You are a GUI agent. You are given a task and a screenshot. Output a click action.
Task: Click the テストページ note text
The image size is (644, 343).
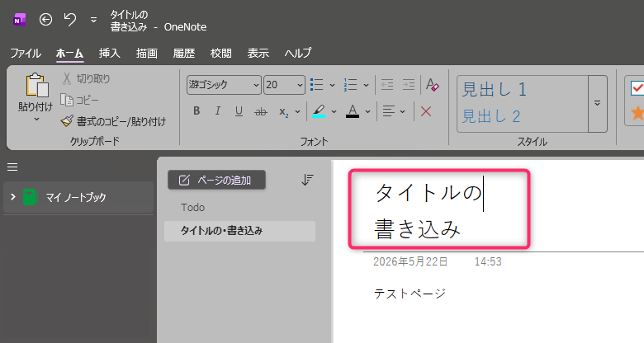(x=410, y=294)
